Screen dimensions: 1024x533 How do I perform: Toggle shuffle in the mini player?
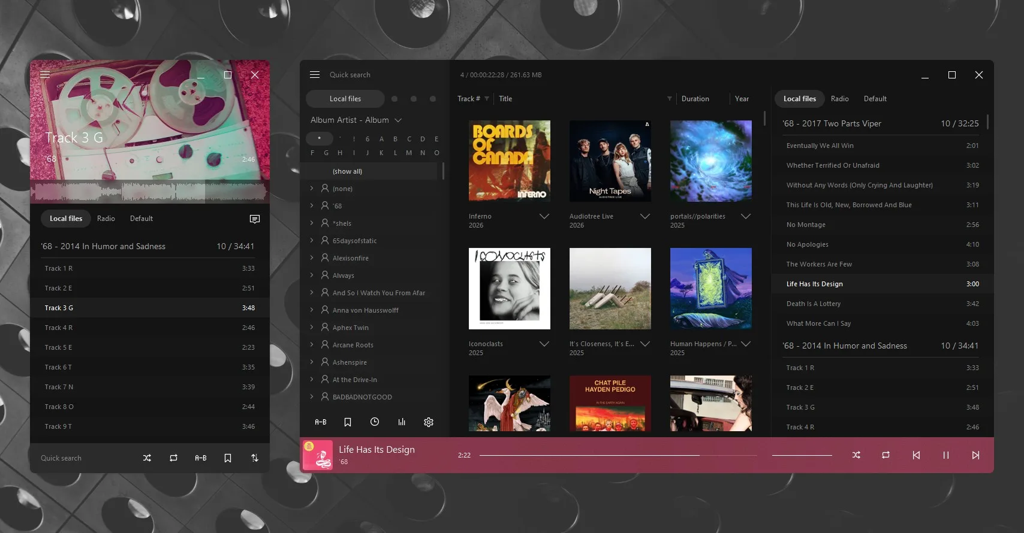(147, 458)
